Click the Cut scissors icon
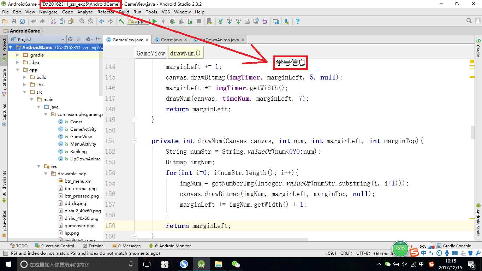 53,22
